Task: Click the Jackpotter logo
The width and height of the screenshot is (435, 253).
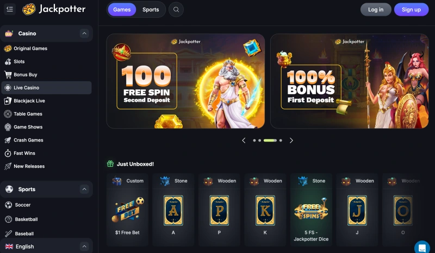Action: coord(54,9)
